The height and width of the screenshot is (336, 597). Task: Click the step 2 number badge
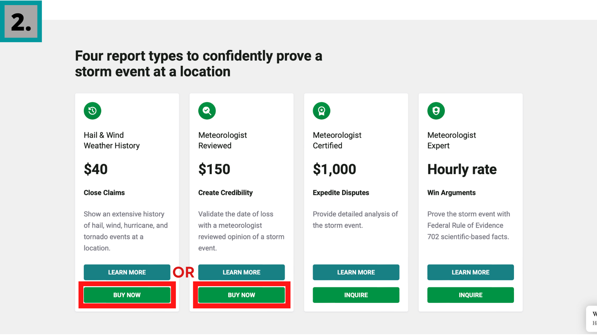point(21,21)
